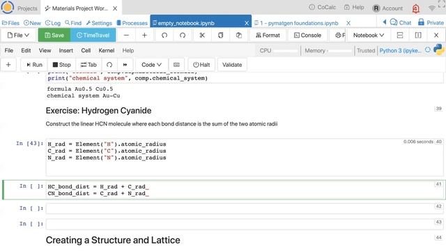Check the Memory usage bar
The height and width of the screenshot is (251, 446).
click(x=328, y=51)
